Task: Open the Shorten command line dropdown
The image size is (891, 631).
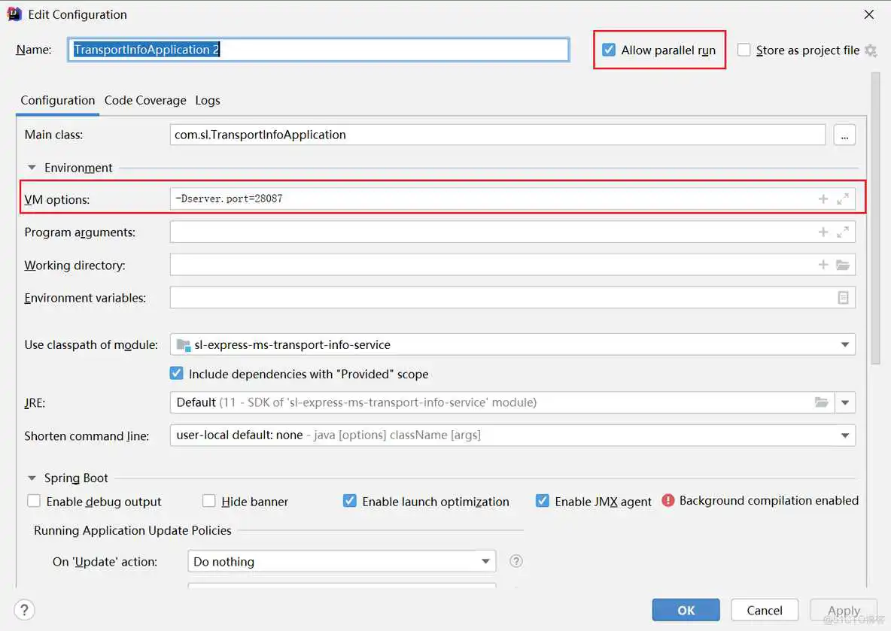Action: coord(844,435)
